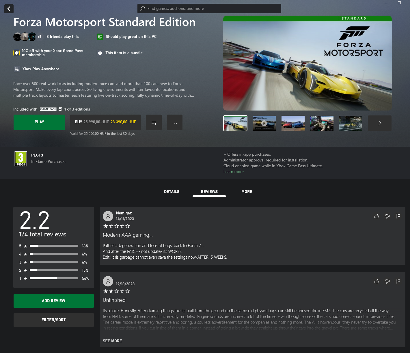
Task: Flag the 'Unfinished' review
Action: (x=398, y=281)
